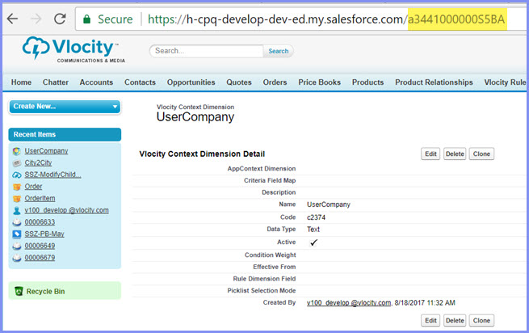Open record 00006649 link
The height and width of the screenshot is (333, 529).
(x=40, y=246)
